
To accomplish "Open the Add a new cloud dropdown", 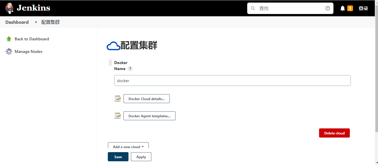I will coord(128,146).
